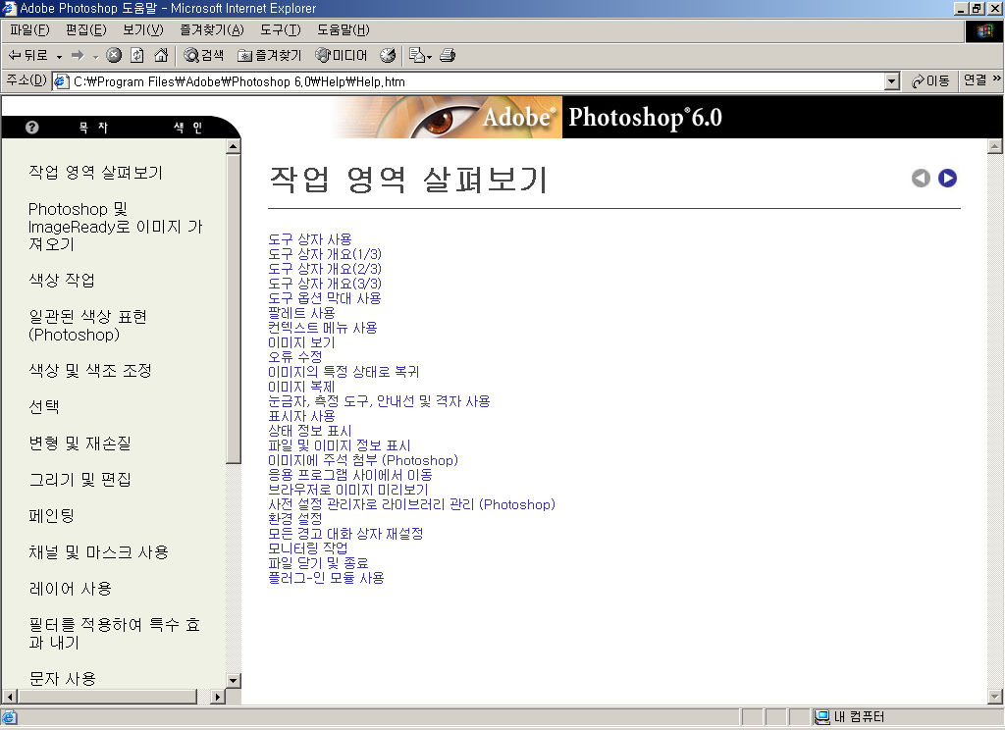This screenshot has height=730, width=1005.
Task: Select 페인팅 topic in contents
Action: pyautogui.click(x=51, y=516)
